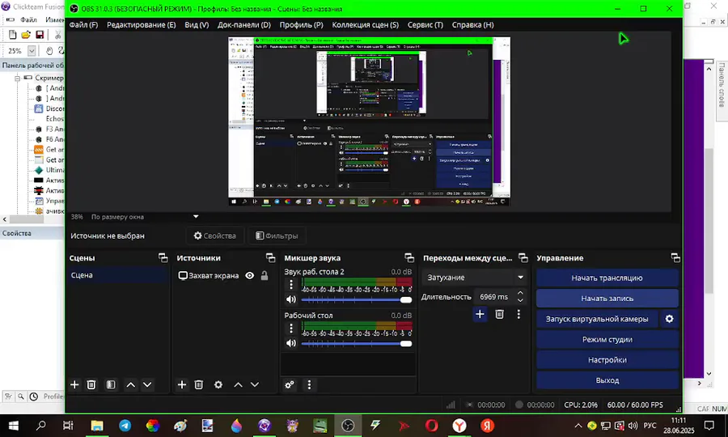The width and height of the screenshot is (728, 437).
Task: Open the Сервис (T) menu
Action: (x=425, y=25)
